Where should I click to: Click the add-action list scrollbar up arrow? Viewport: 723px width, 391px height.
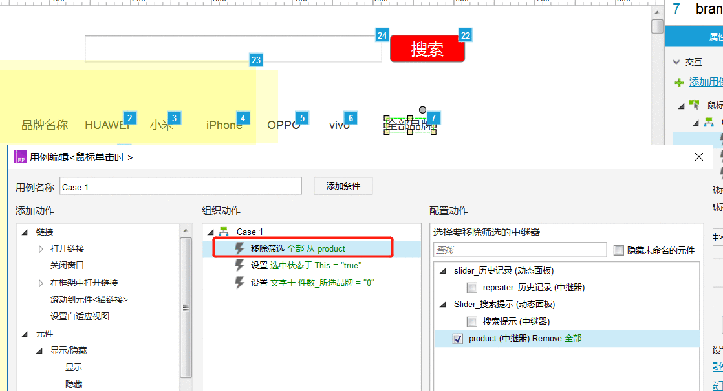pos(186,230)
